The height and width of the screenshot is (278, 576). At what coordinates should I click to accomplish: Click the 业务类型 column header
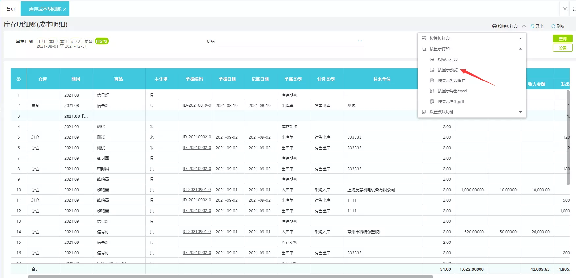326,79
